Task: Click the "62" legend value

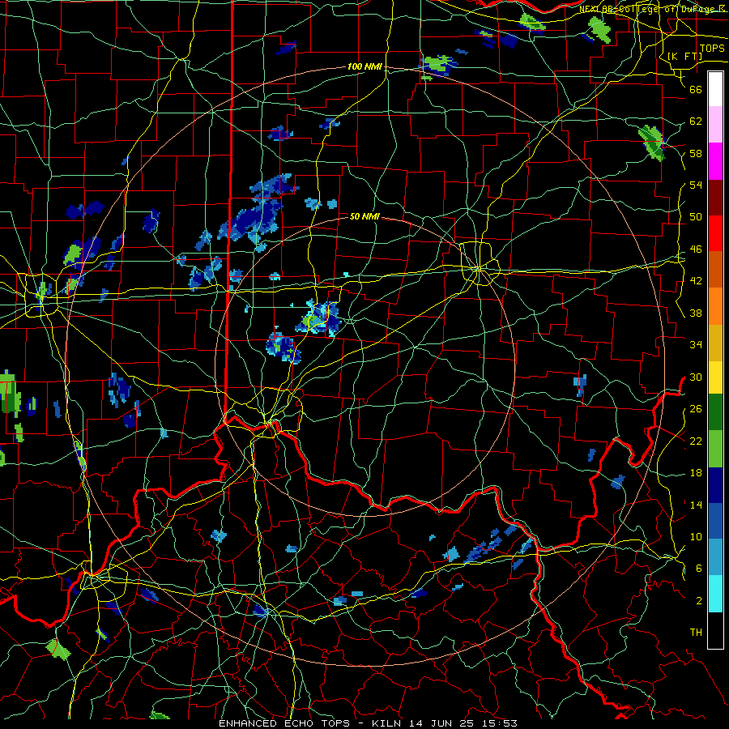Action: [696, 122]
